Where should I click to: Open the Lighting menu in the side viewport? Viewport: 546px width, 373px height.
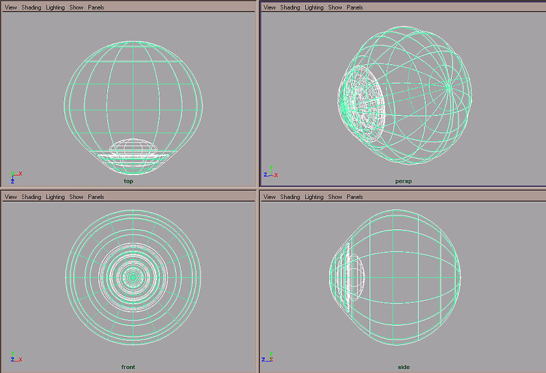314,197
